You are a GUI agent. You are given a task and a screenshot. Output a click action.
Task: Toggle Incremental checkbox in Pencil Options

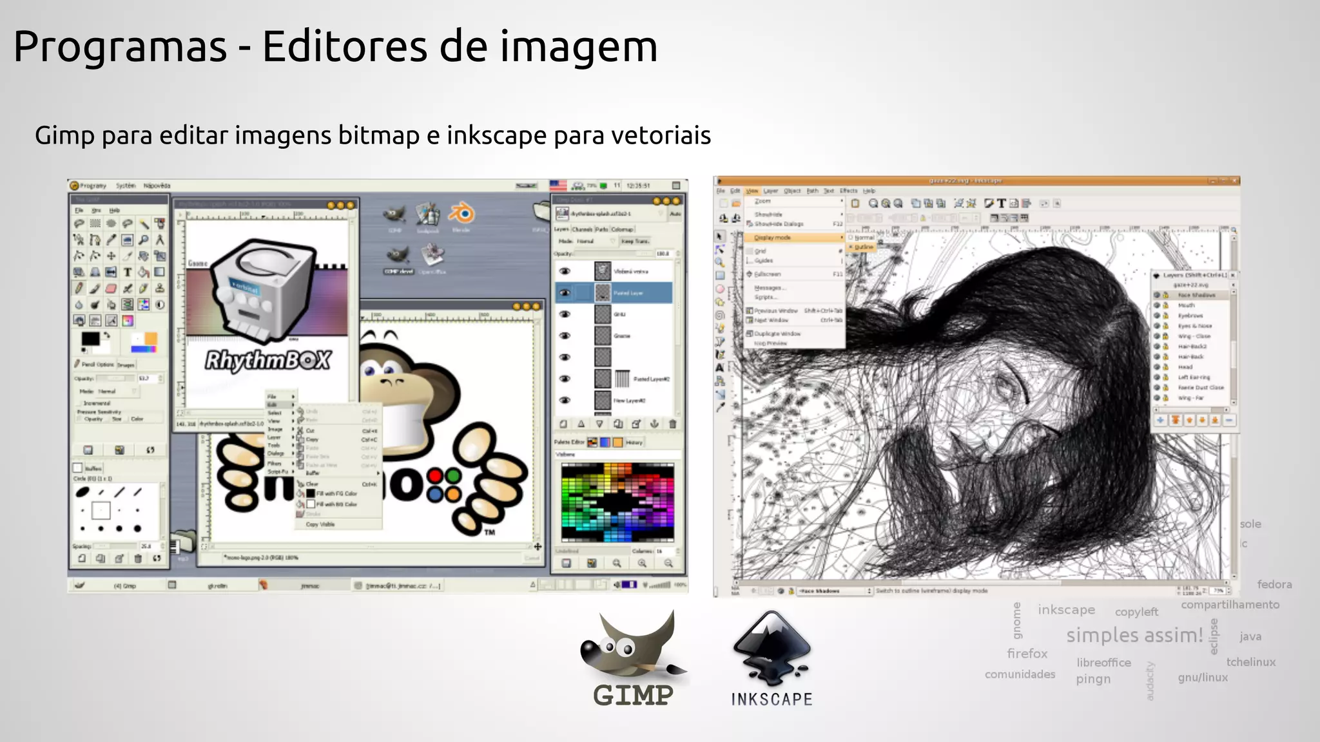[x=79, y=403]
